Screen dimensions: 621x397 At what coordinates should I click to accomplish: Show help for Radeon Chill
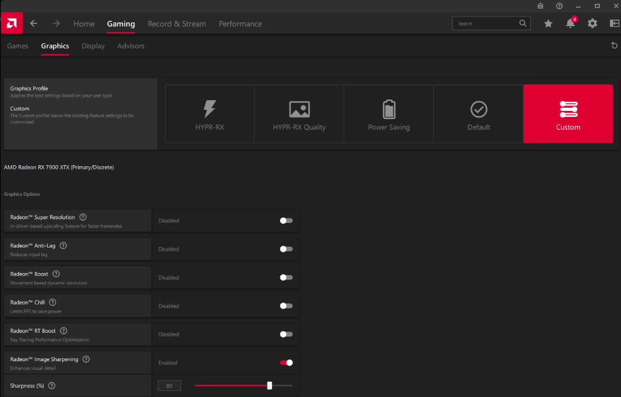pyautogui.click(x=53, y=302)
